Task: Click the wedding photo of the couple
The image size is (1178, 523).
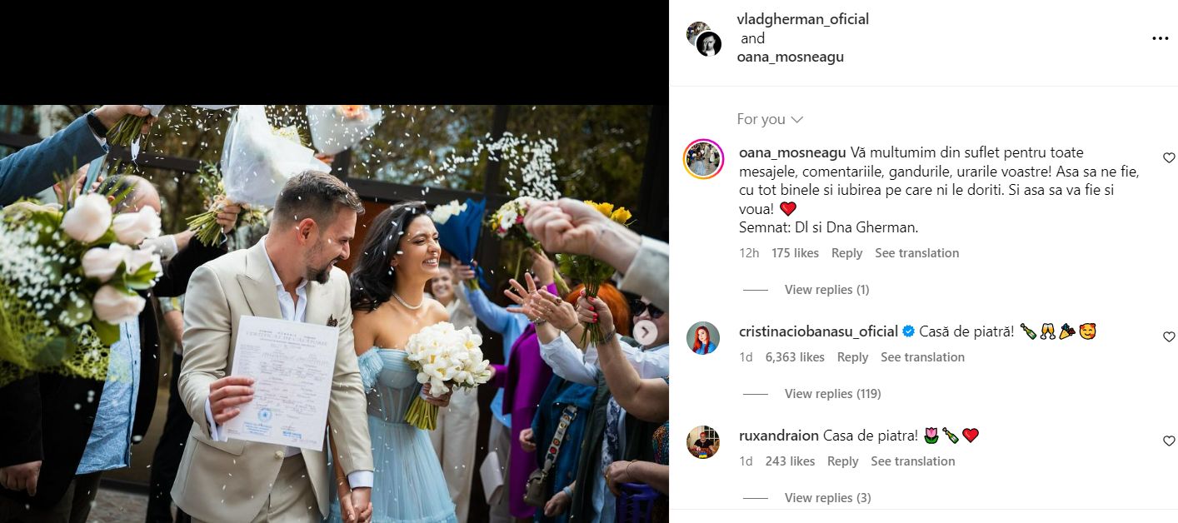Action: click(334, 313)
